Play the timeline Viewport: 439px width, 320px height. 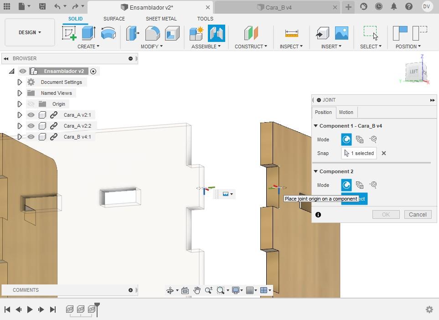tap(30, 310)
